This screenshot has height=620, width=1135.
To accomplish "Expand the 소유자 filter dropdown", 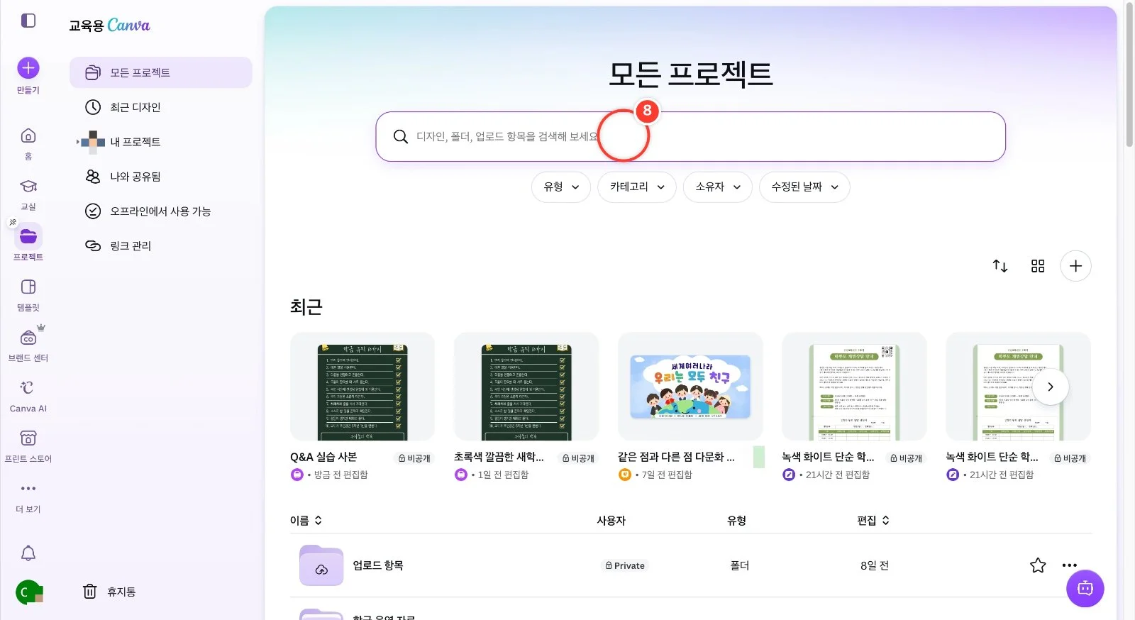I will 718,187.
